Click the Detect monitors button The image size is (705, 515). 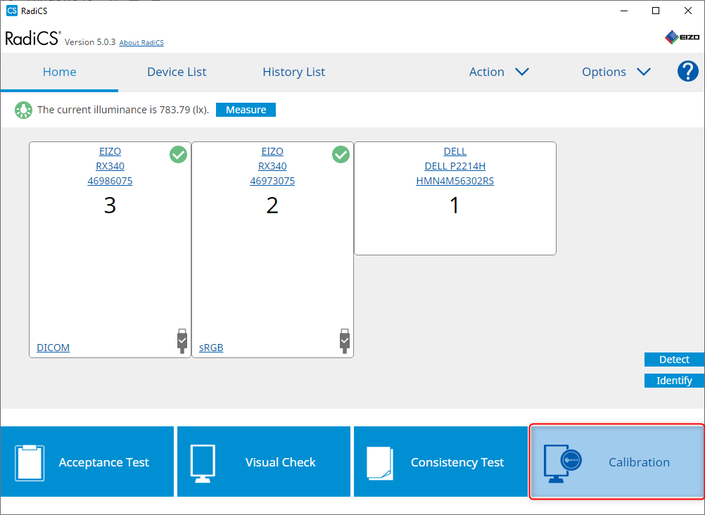(x=674, y=360)
